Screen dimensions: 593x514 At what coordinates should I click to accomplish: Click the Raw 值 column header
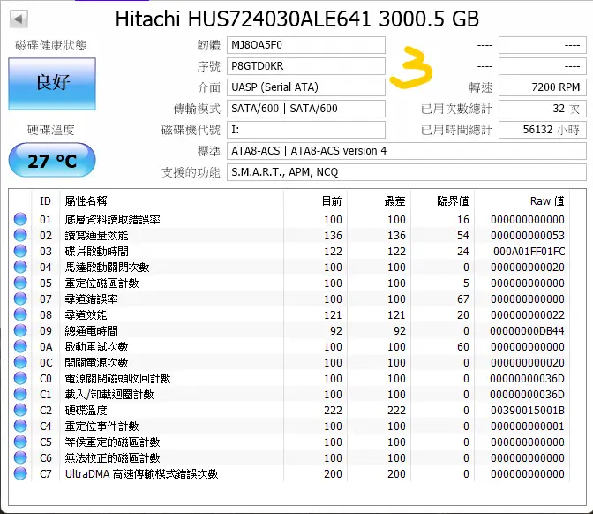(547, 201)
